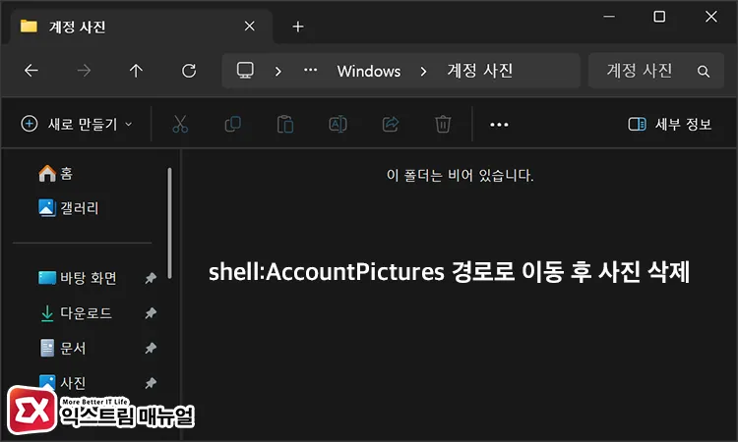Screen dimensions: 738x442
Task: Click the Share icon in toolbar
Action: pyautogui.click(x=391, y=124)
